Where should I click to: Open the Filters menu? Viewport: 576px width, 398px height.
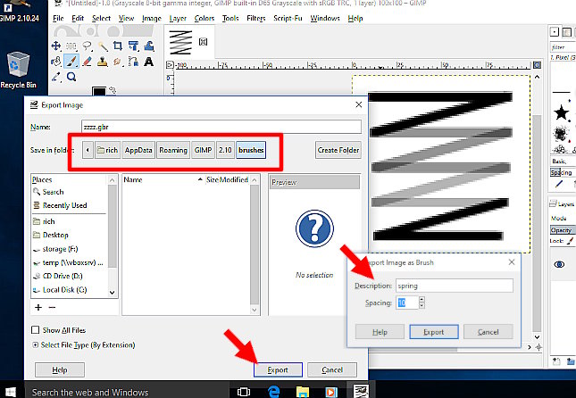[x=256, y=19]
